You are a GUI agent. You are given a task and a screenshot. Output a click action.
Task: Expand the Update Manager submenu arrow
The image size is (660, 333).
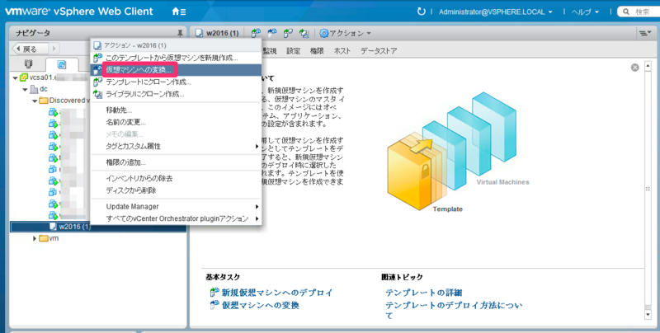(x=257, y=206)
